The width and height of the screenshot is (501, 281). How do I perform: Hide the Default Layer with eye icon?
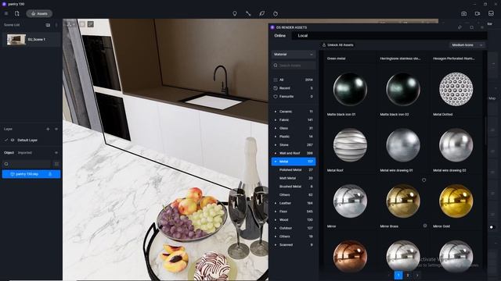coord(13,140)
